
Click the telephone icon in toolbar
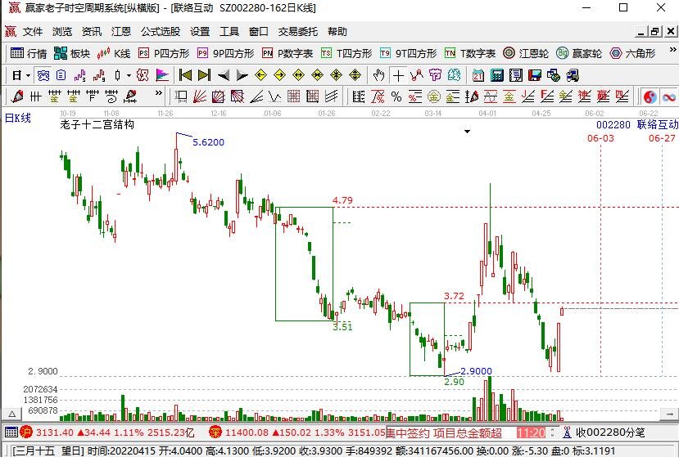43,76
